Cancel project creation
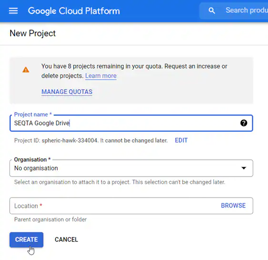 66,239
